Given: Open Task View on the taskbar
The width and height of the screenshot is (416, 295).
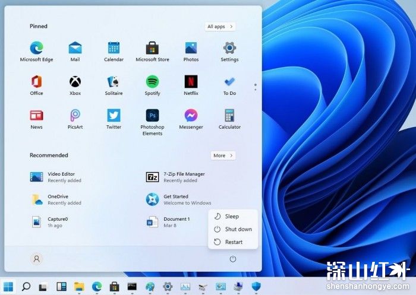Looking at the screenshot, I should (43, 287).
